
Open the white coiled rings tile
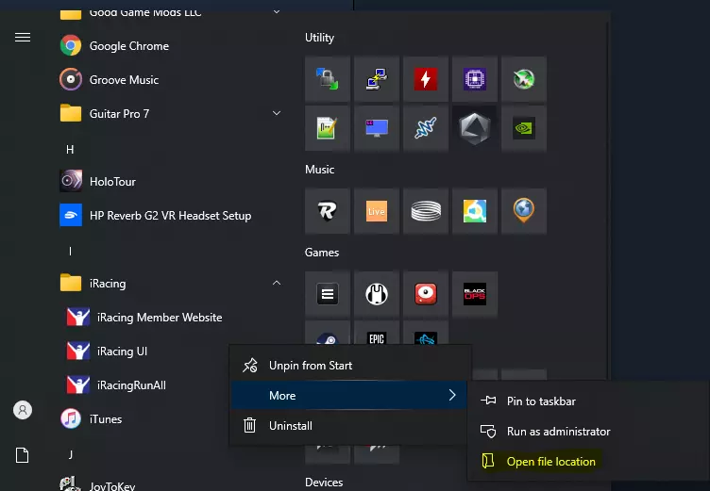click(x=426, y=211)
